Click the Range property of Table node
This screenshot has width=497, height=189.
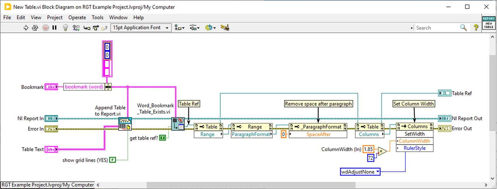coord(208,134)
